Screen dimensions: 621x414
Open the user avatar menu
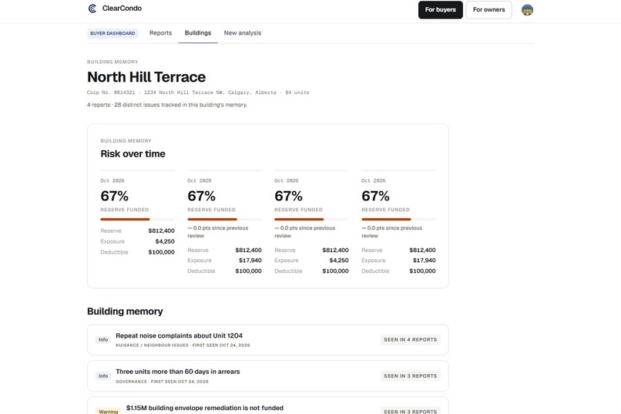point(527,9)
